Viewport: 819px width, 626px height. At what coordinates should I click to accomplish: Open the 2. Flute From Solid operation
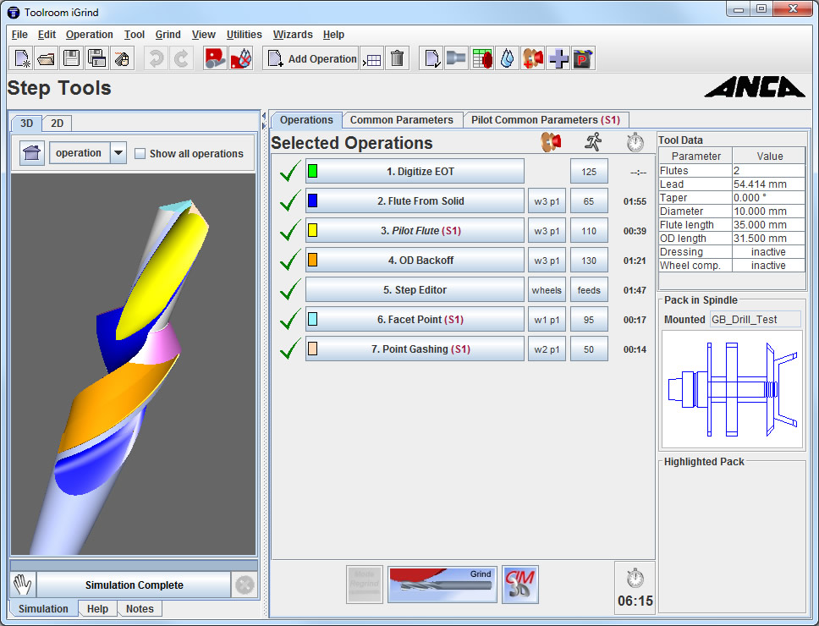pos(415,201)
